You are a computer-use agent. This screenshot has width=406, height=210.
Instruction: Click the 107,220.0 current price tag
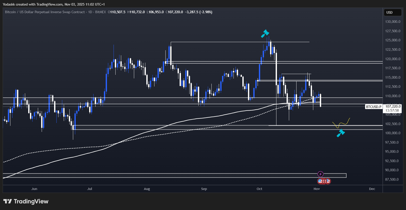[393, 107]
